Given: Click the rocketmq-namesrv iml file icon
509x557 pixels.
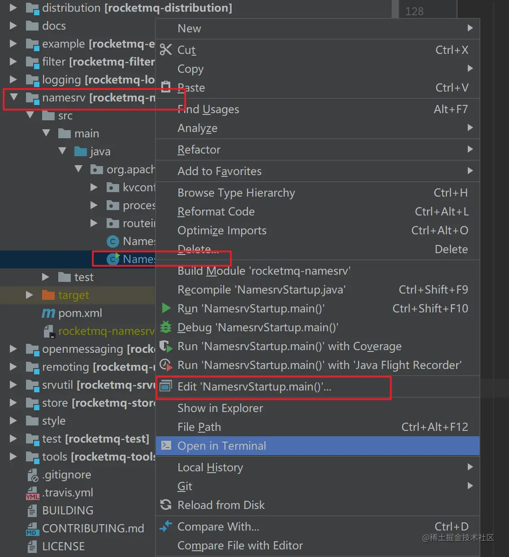Looking at the screenshot, I should (48, 331).
